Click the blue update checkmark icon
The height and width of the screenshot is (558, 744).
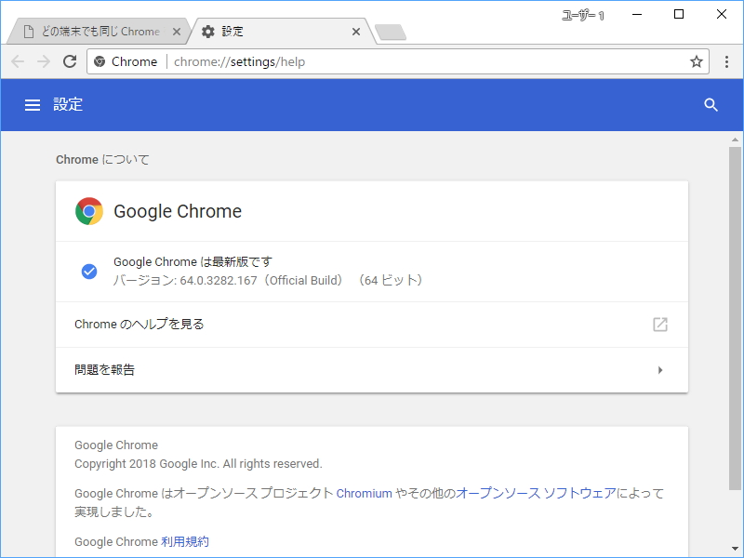coord(89,271)
